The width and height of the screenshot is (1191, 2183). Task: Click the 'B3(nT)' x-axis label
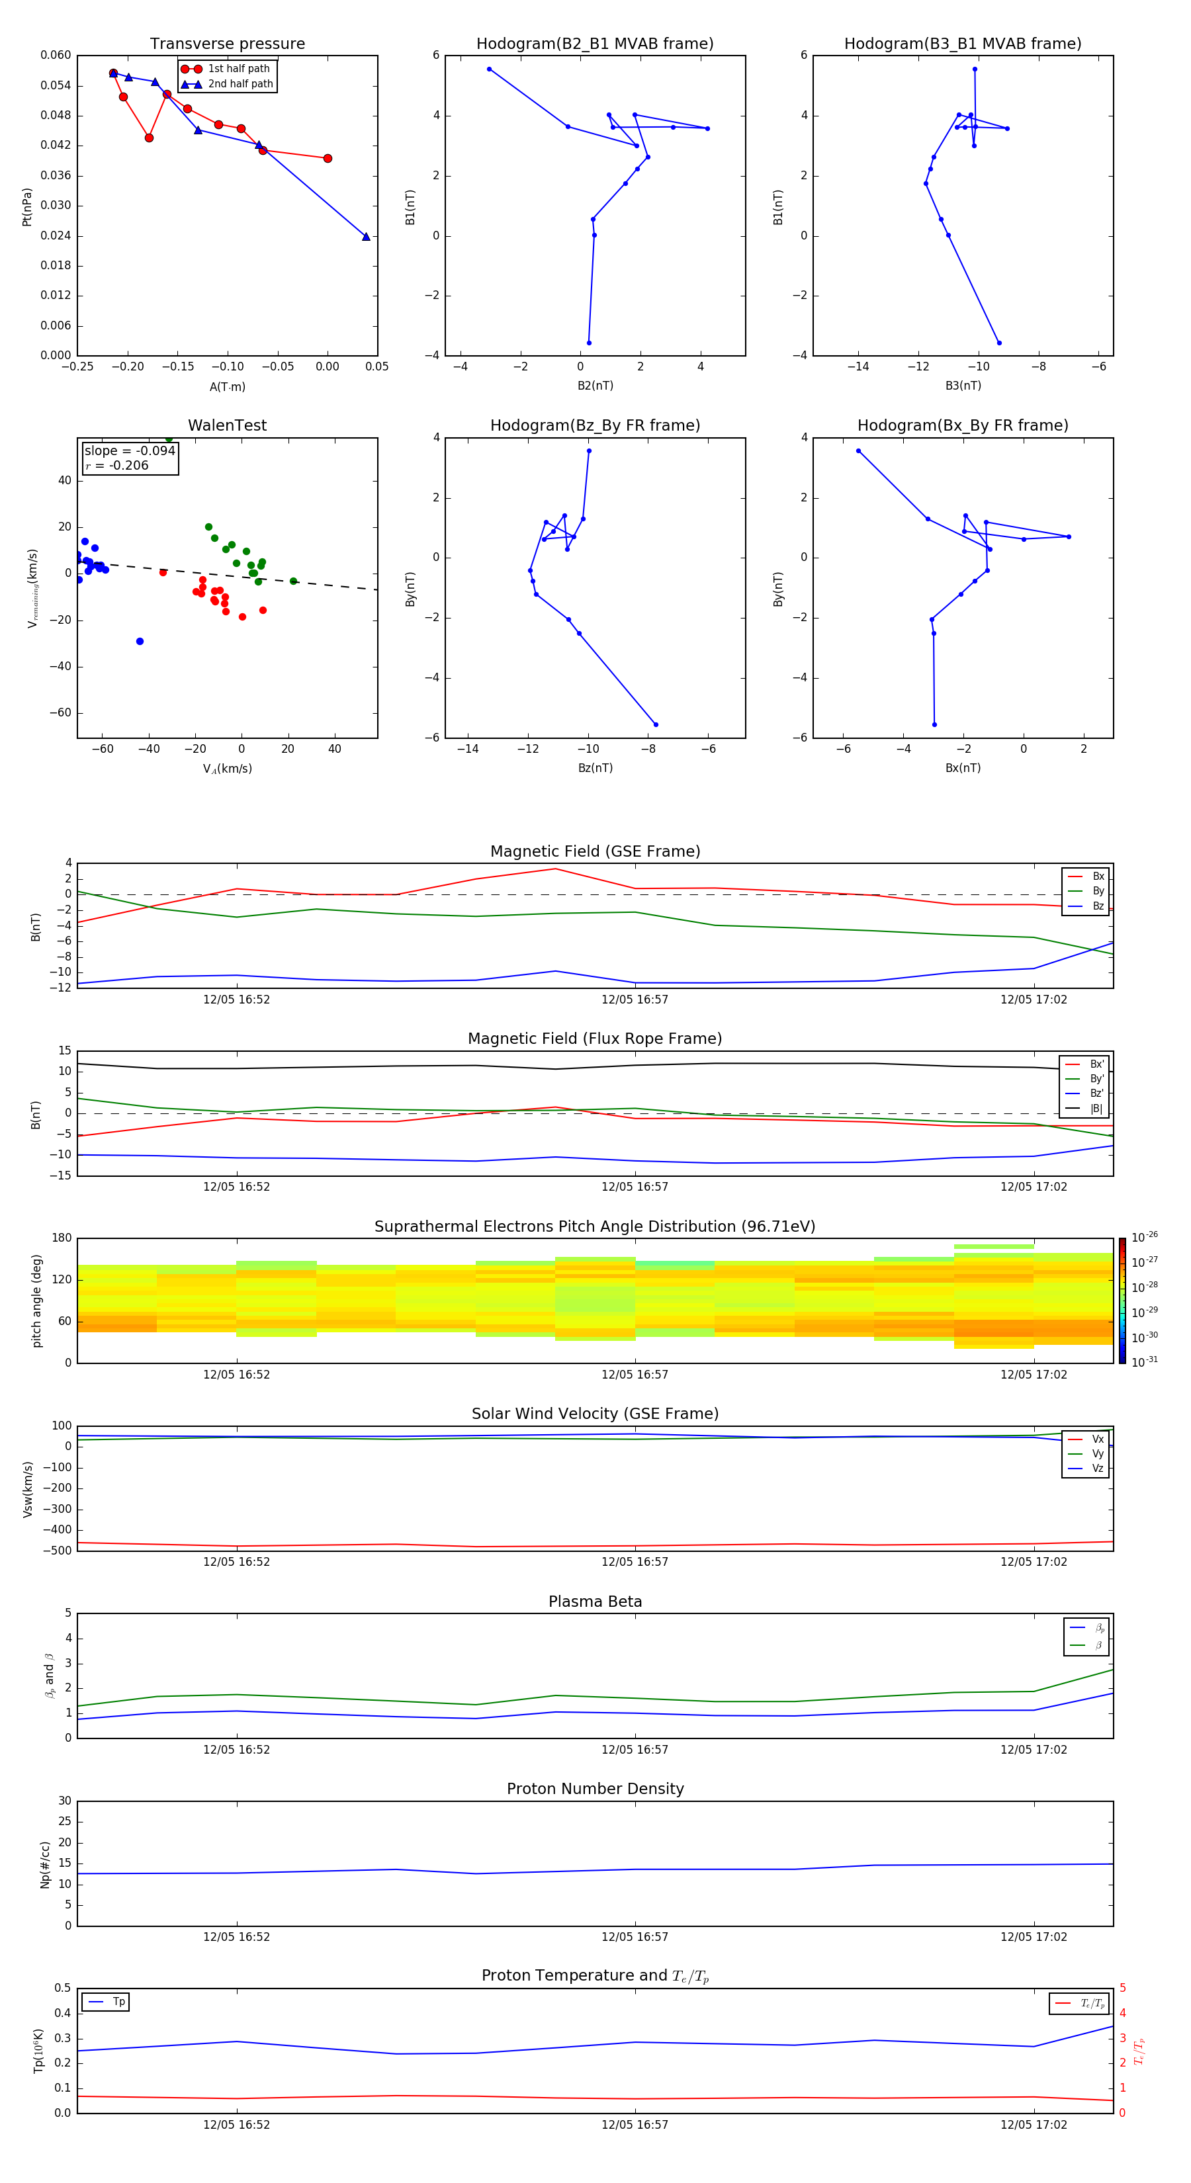[963, 386]
